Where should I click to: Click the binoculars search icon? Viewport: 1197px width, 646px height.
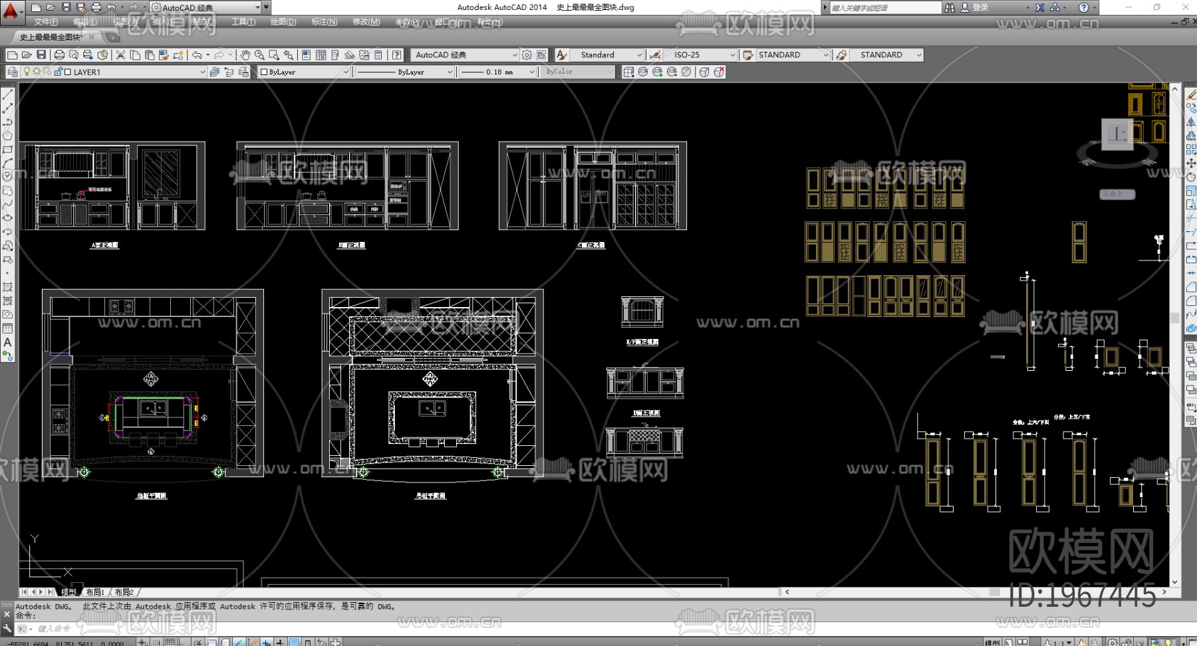point(950,7)
